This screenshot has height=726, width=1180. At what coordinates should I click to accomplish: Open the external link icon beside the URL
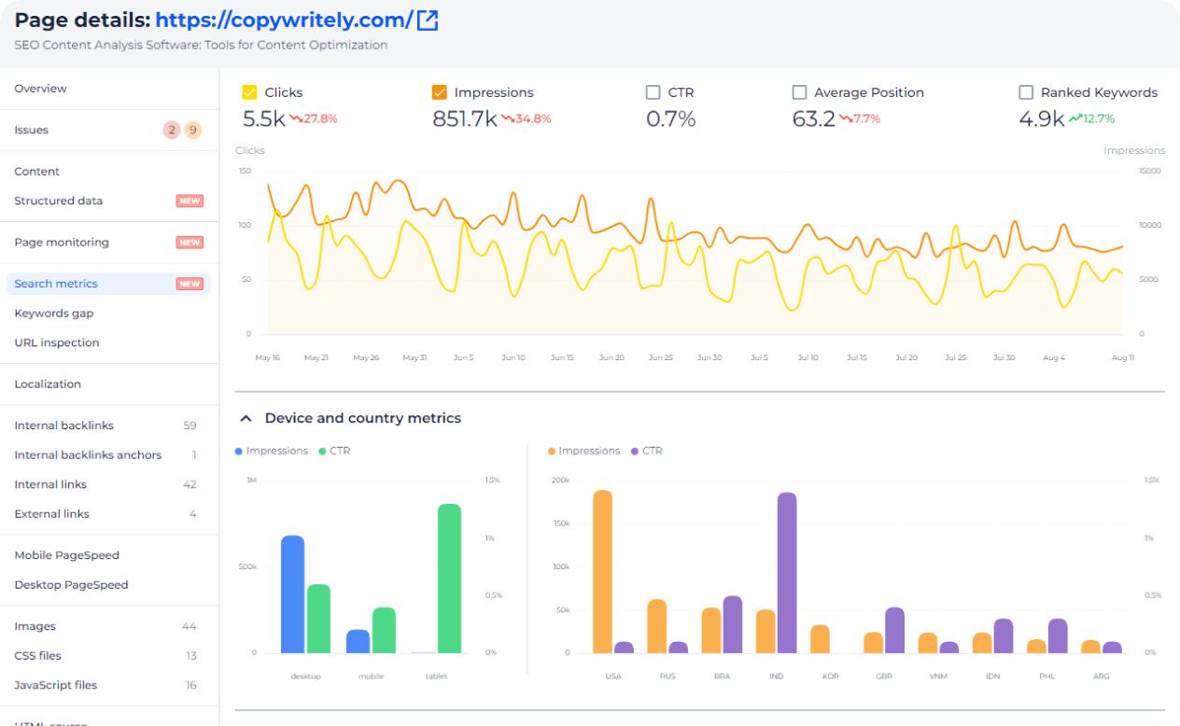tap(428, 21)
